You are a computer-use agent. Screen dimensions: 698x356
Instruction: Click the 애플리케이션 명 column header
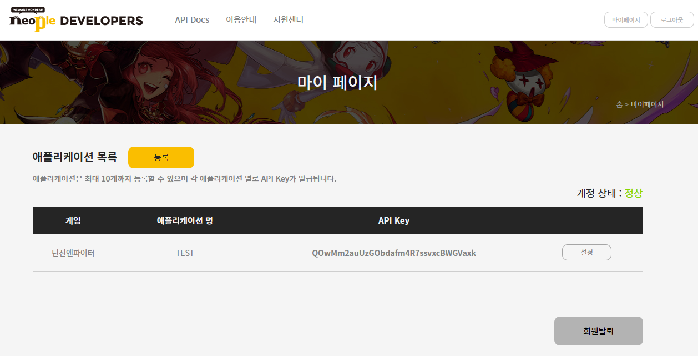185,220
